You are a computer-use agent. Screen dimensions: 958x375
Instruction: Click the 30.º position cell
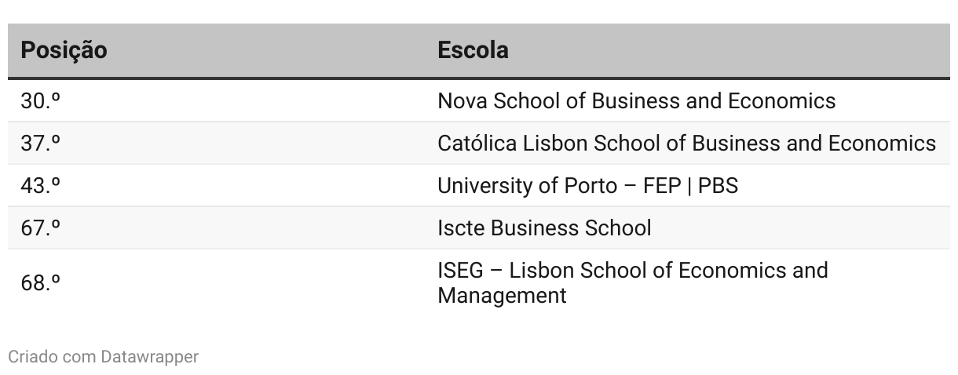[x=41, y=101]
